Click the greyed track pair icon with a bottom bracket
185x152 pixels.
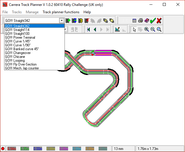click(x=73, y=30)
